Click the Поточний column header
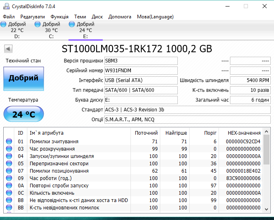This screenshot has height=220, width=274. (x=145, y=133)
